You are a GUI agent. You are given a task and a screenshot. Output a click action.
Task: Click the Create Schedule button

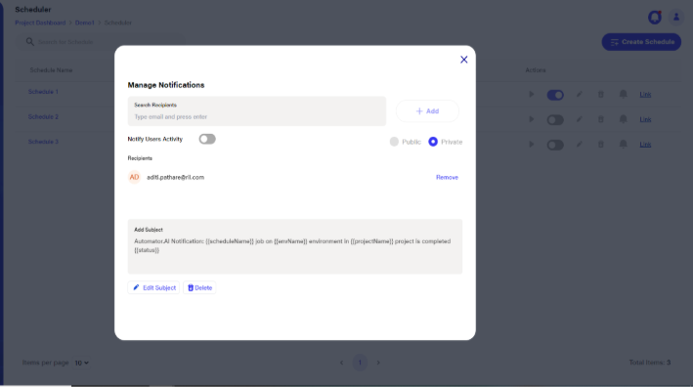[641, 42]
